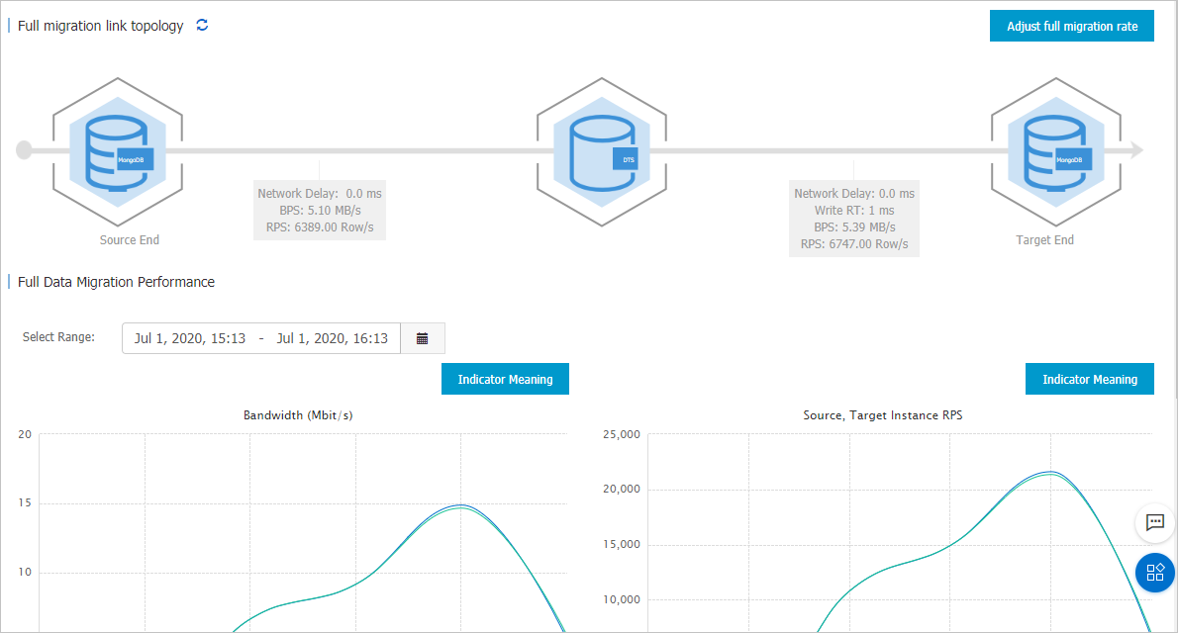Select the gray node on the topology line
The height and width of the screenshot is (633, 1178).
tap(22, 150)
